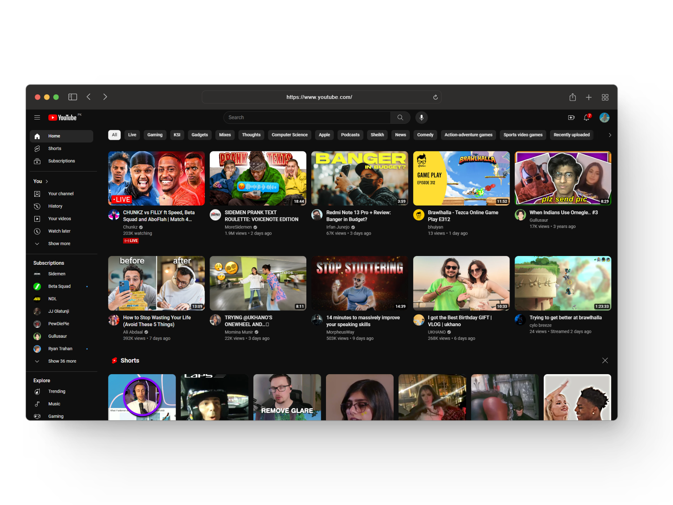Open Safari tab overview grid
673x505 pixels.
click(605, 97)
